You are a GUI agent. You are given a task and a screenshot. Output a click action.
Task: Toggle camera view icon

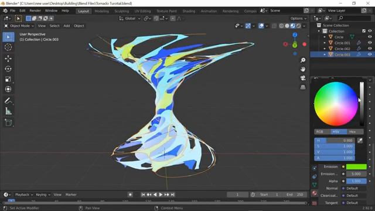[303, 78]
